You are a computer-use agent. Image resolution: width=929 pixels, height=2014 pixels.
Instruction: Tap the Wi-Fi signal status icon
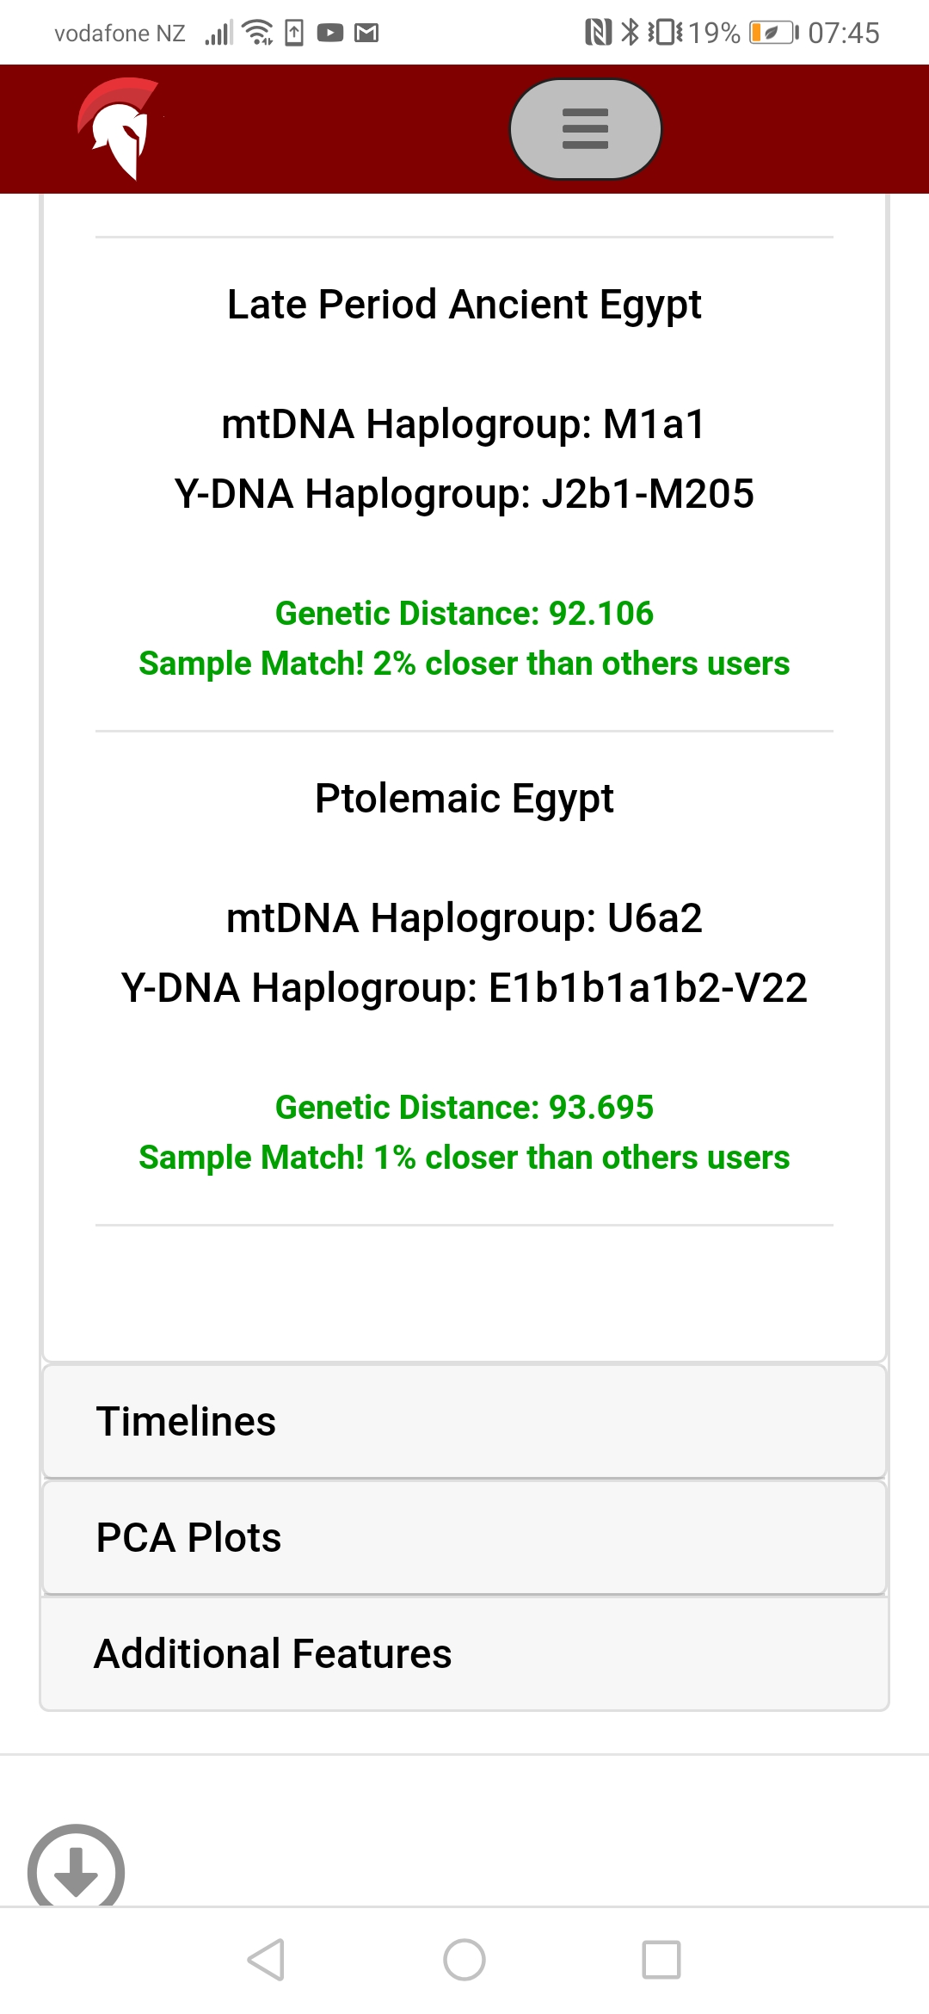click(x=257, y=33)
